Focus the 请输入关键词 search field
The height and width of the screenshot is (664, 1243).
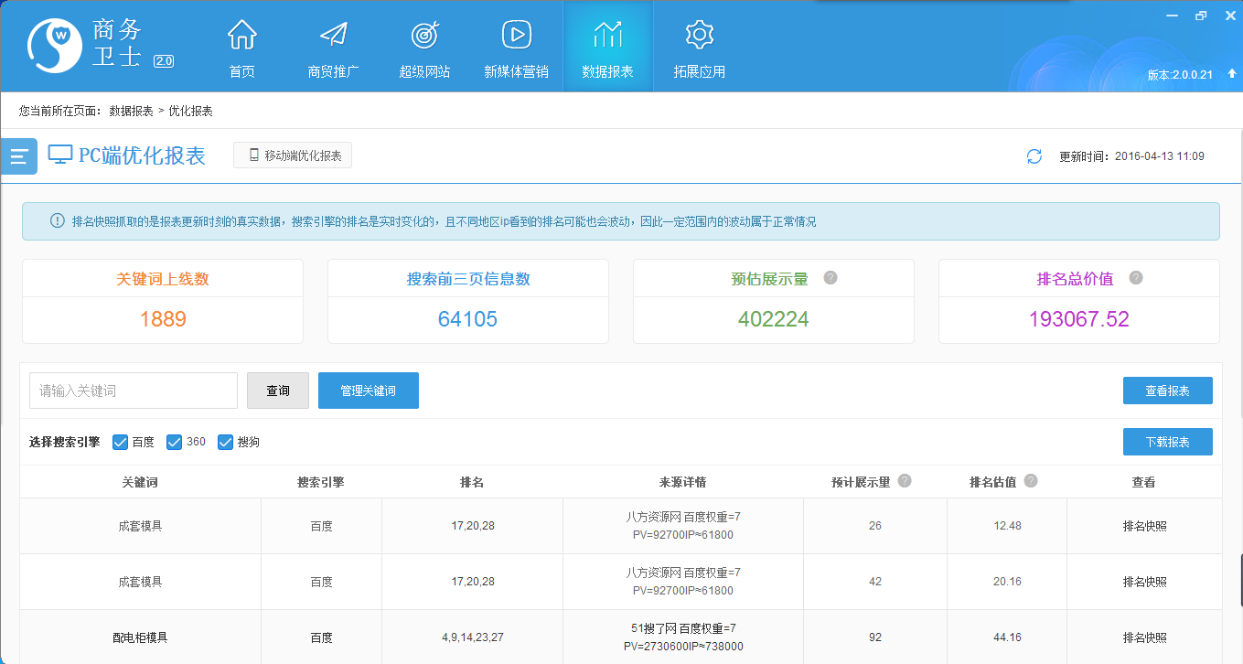134,391
